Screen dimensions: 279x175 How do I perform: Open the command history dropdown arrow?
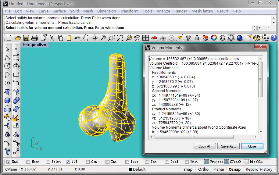click(x=255, y=28)
